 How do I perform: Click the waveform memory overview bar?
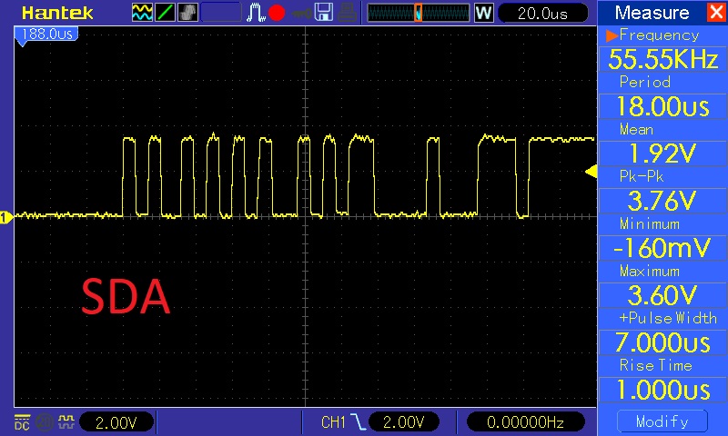coord(419,13)
